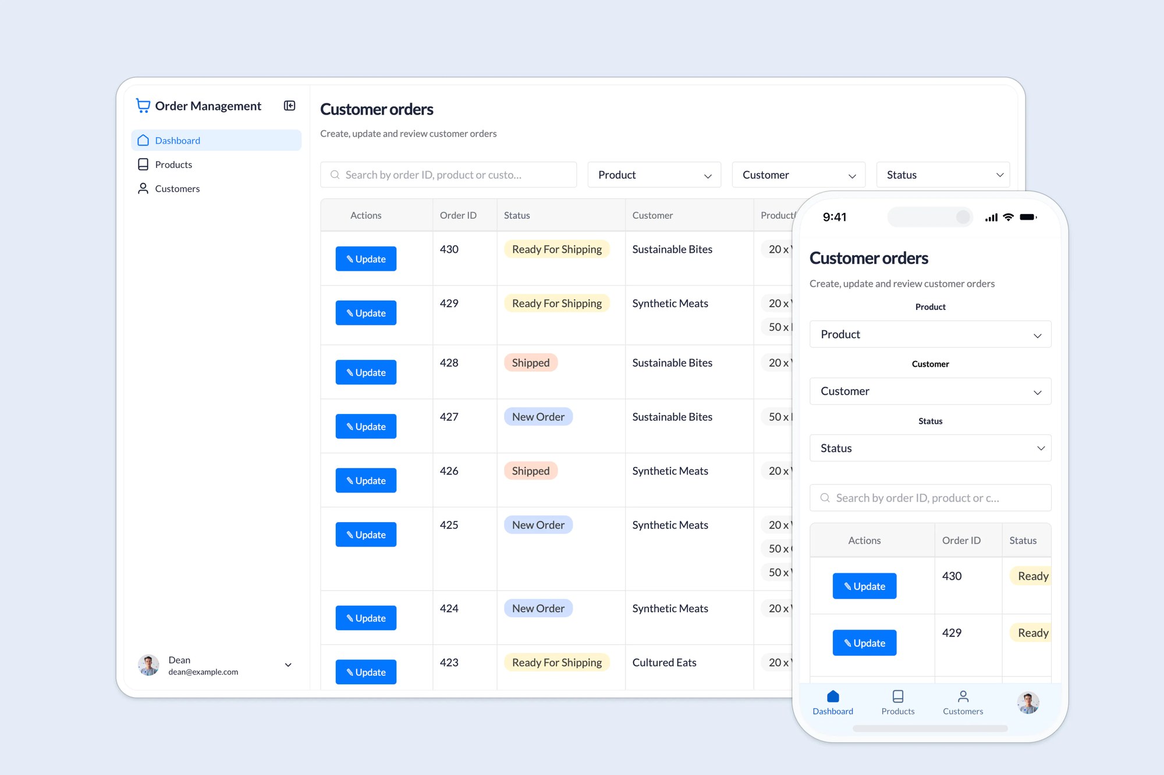Viewport: 1164px width, 775px height.
Task: Tap the mobile Dashboard home icon
Action: pos(833,696)
